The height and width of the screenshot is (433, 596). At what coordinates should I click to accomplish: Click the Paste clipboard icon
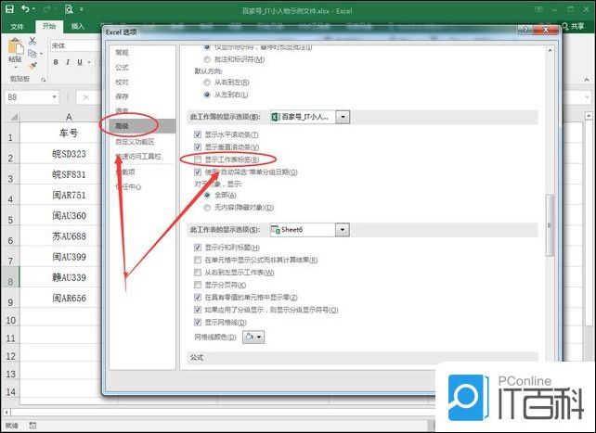(x=15, y=46)
